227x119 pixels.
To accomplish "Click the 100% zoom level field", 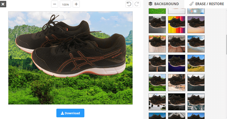I will point(65,4).
